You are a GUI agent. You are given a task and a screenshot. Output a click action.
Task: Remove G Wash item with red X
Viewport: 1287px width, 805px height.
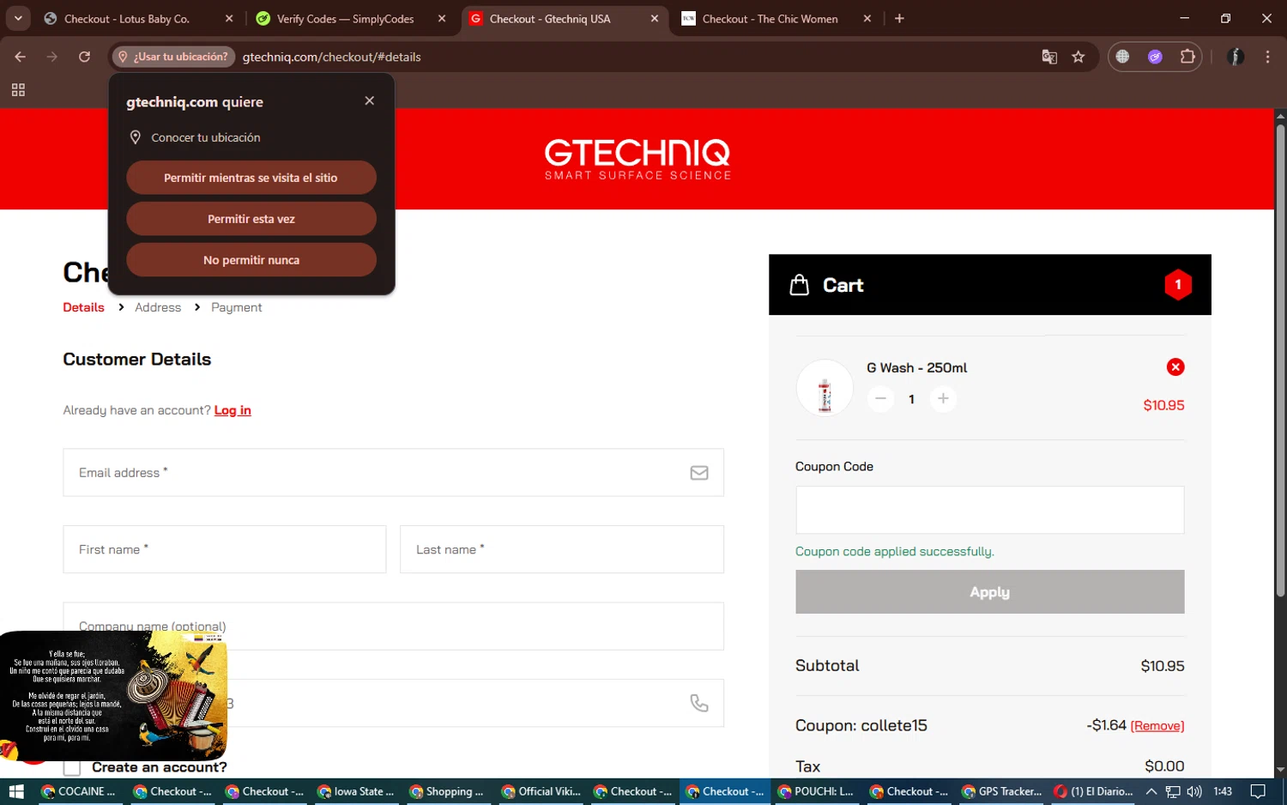1175,367
